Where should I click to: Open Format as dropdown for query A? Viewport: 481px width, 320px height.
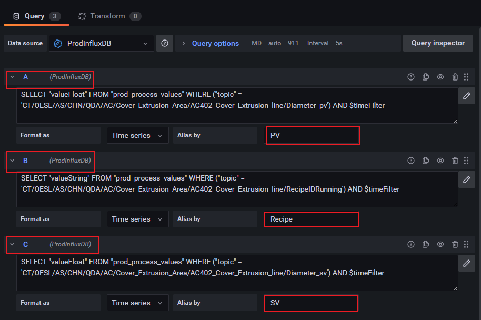coord(138,135)
